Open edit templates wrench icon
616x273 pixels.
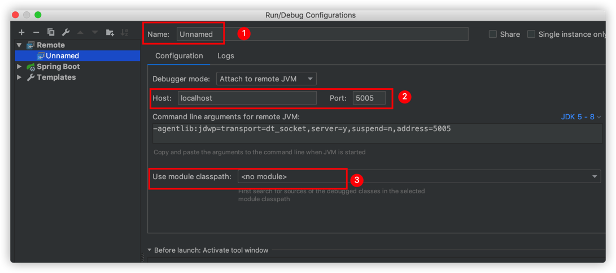[x=65, y=33]
